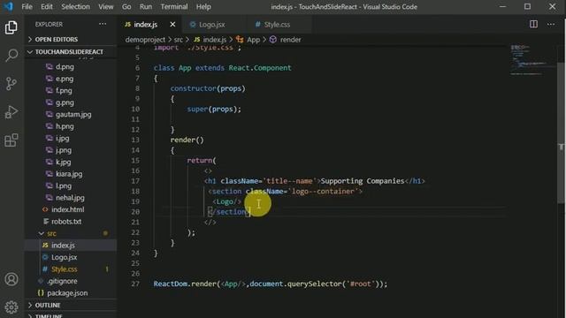Open File menu
Screen dimensions: 566x318
tap(27, 6)
